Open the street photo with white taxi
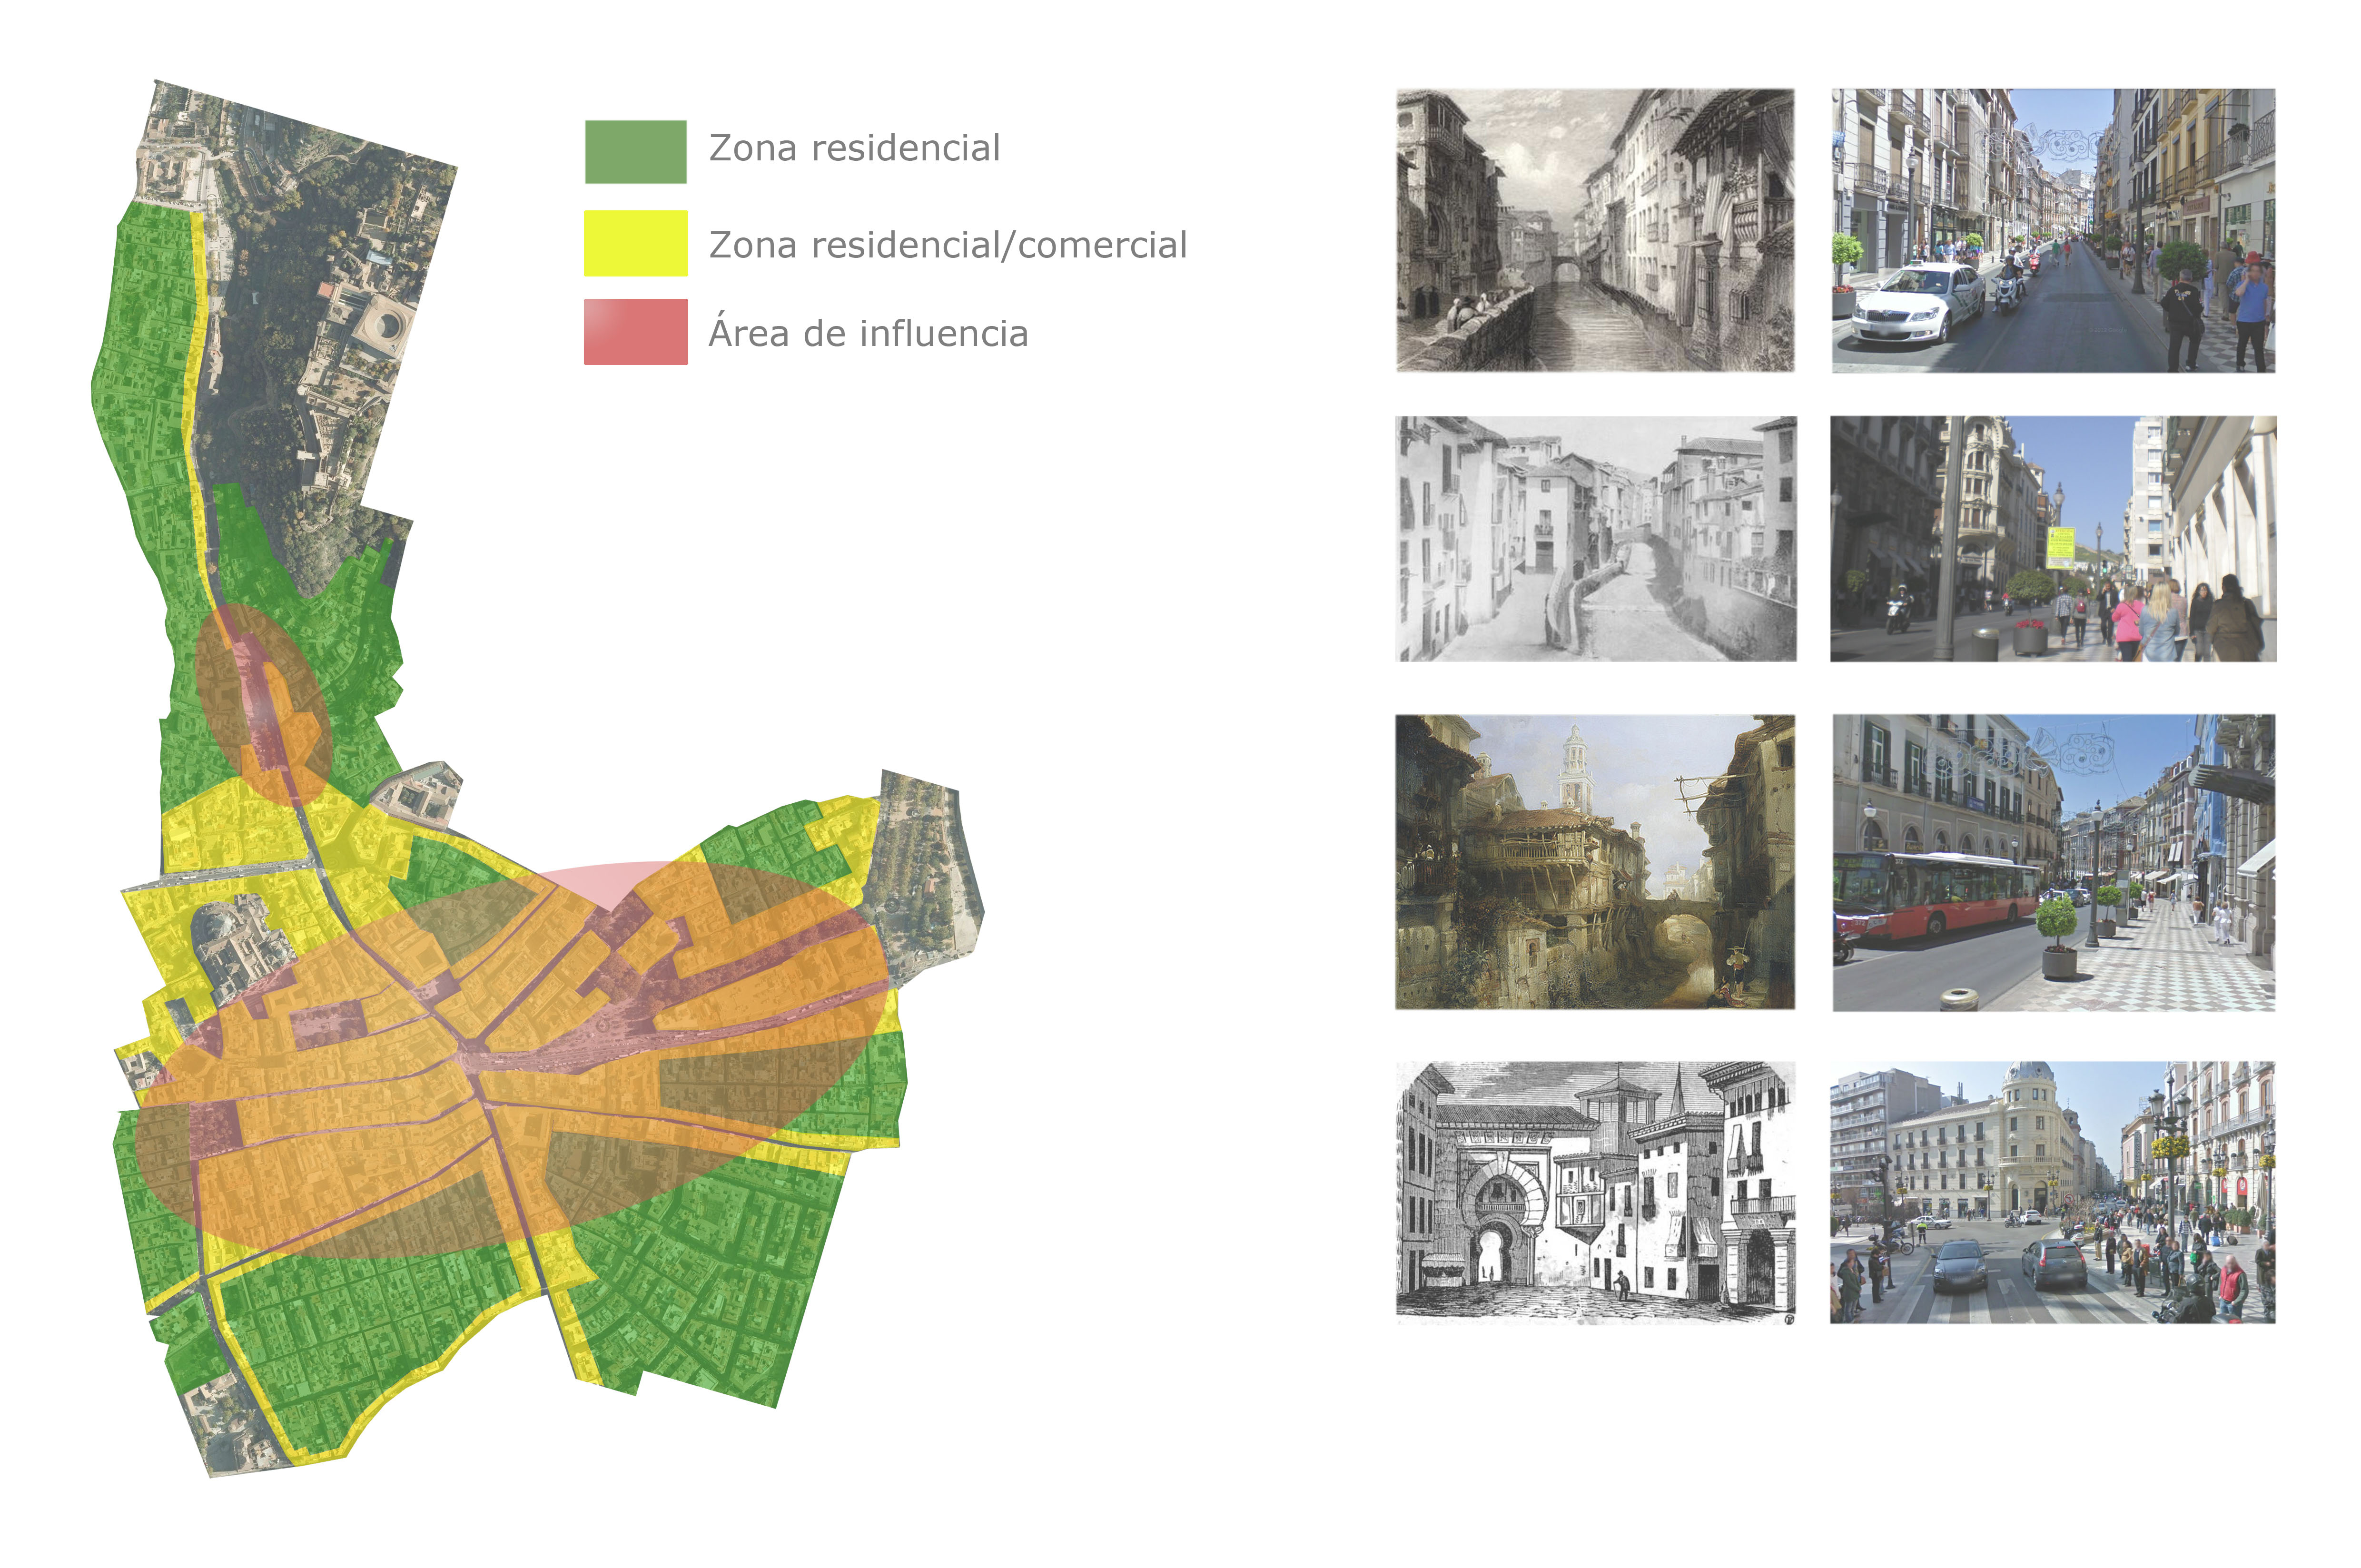 2053,230
